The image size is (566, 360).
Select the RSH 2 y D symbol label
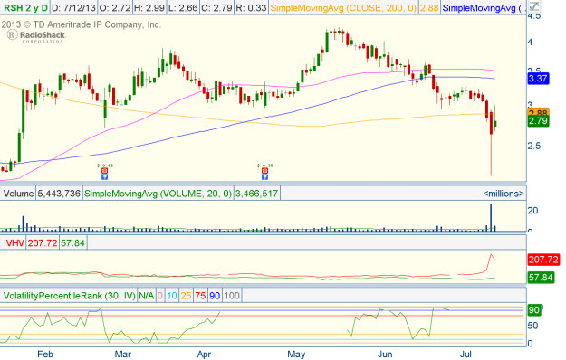25,7
